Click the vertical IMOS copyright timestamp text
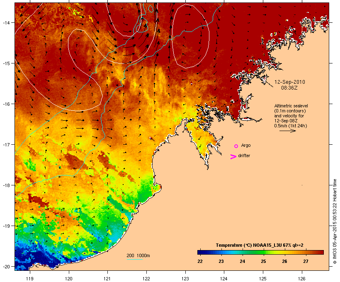This screenshot has width=340, height=282. 335,221
